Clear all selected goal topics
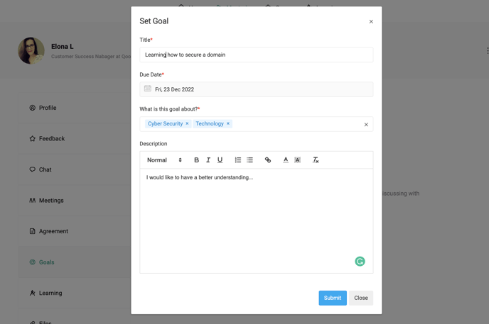The image size is (489, 324). pyautogui.click(x=366, y=125)
